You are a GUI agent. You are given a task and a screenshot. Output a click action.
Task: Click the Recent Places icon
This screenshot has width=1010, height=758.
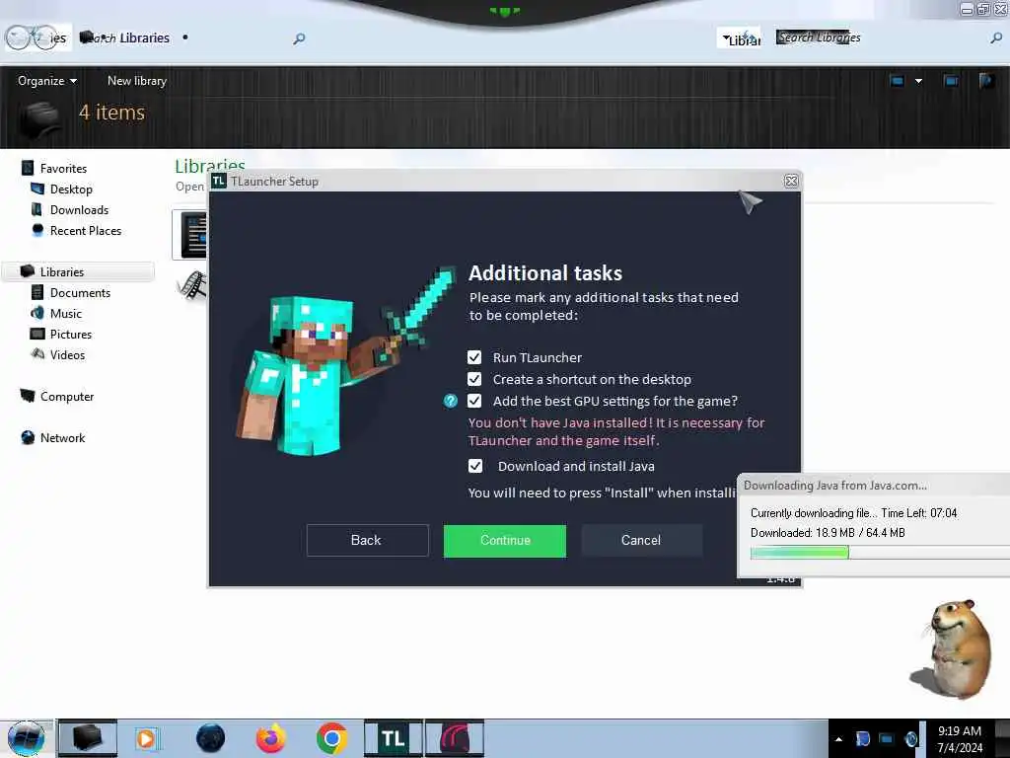[x=37, y=230]
